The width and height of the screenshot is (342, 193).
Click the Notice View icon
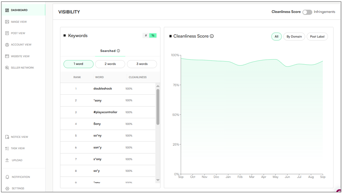[7, 137]
